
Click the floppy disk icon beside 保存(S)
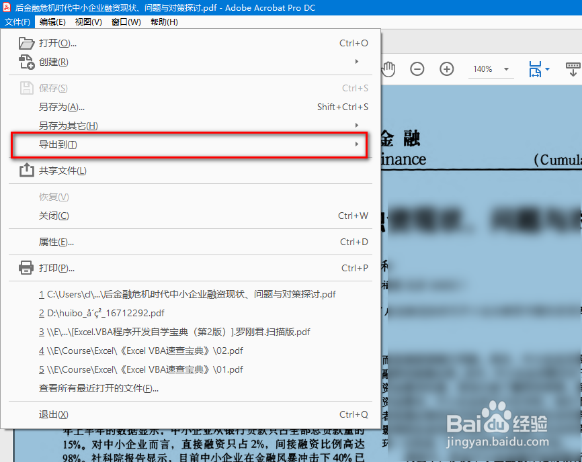pos(26,88)
